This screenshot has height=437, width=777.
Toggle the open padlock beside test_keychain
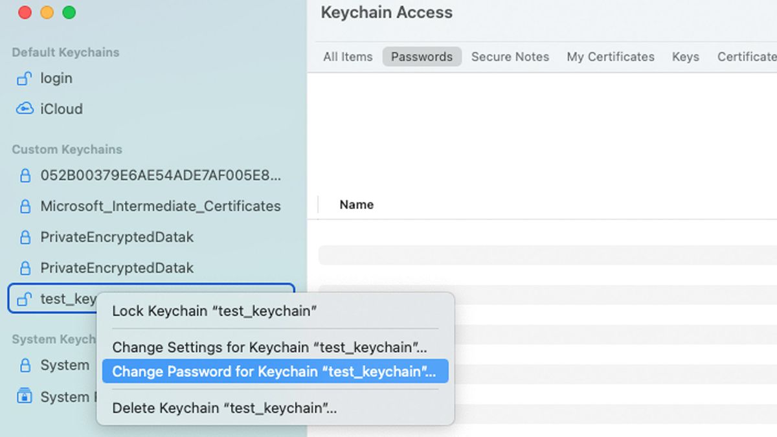(26, 299)
